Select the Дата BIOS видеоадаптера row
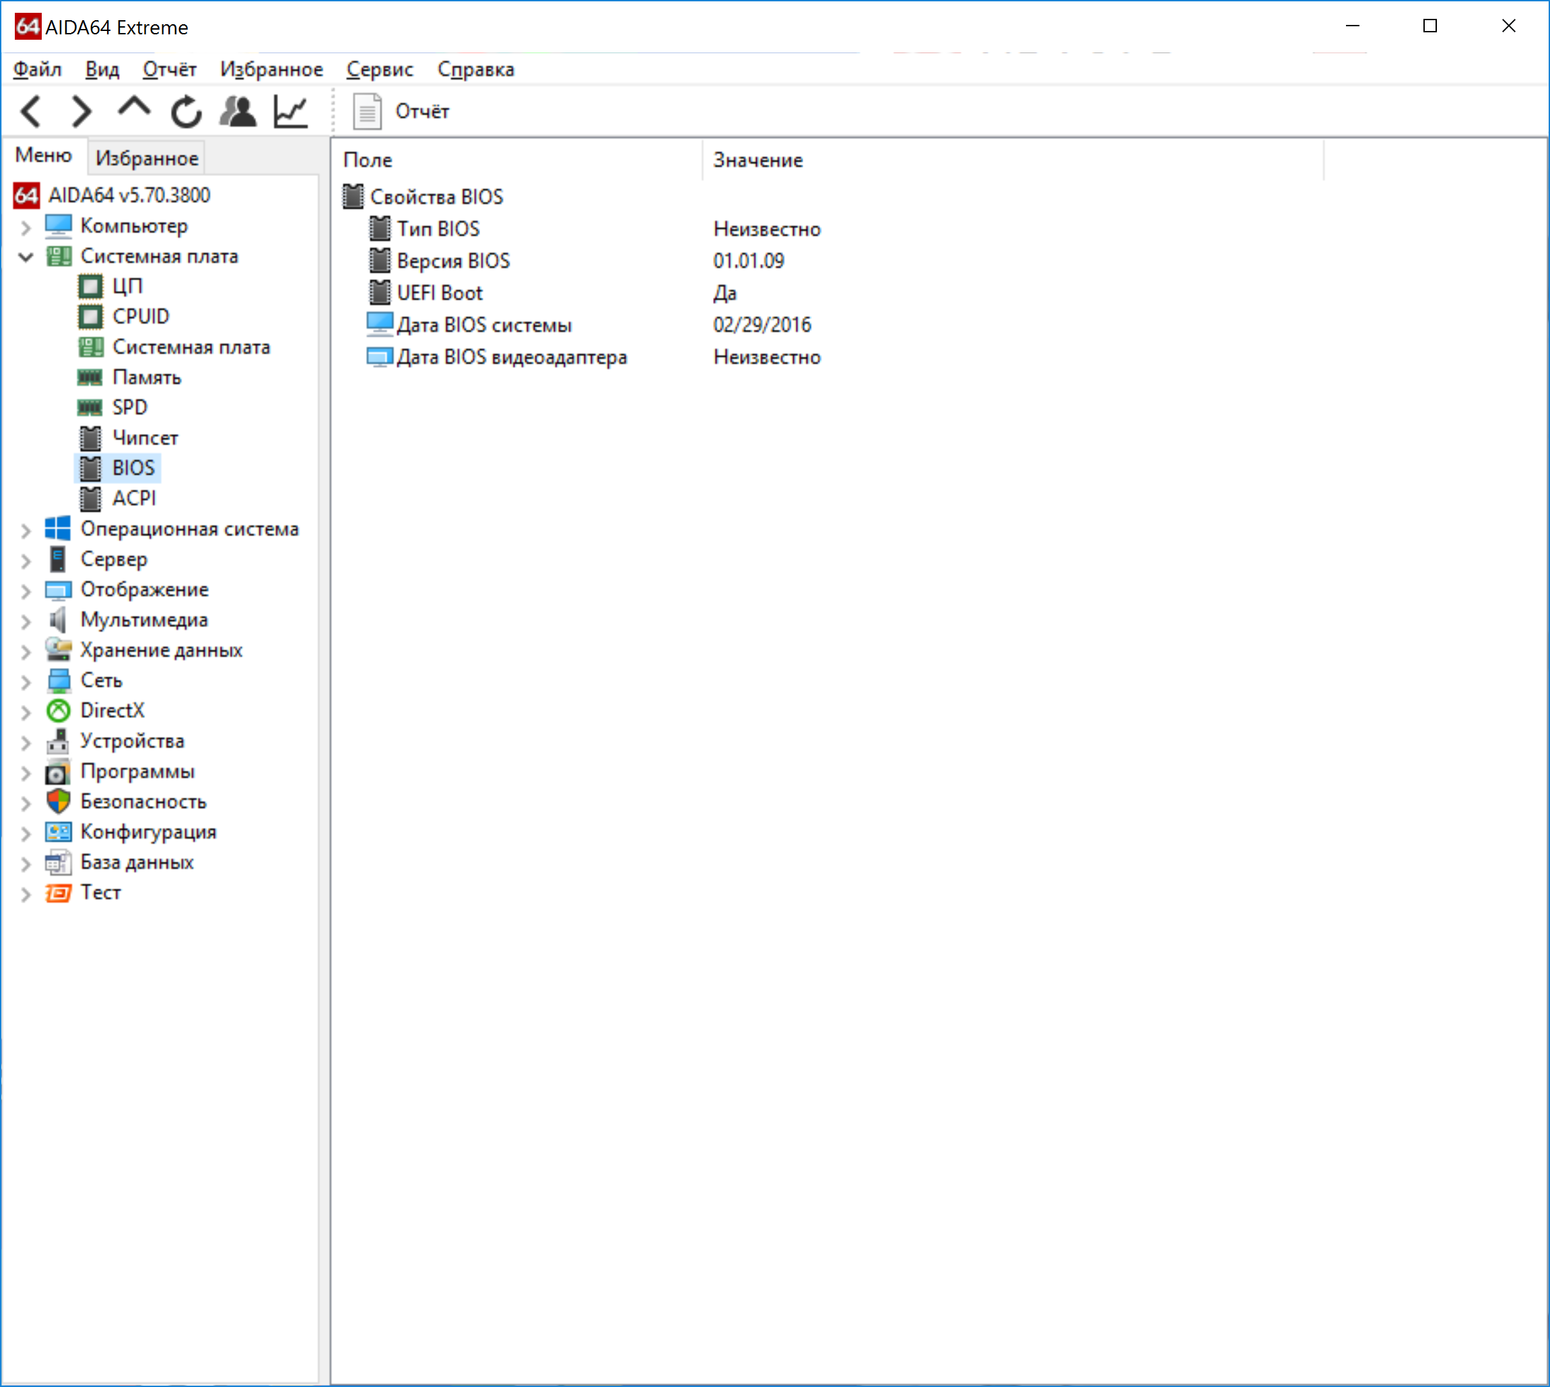1550x1387 pixels. (511, 357)
